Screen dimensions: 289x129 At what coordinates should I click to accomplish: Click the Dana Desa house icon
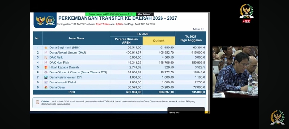[46, 87]
